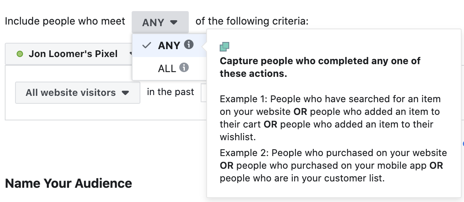Screen dimensions: 464x202
Task: Open the All website visitors dropdown
Action: point(77,93)
